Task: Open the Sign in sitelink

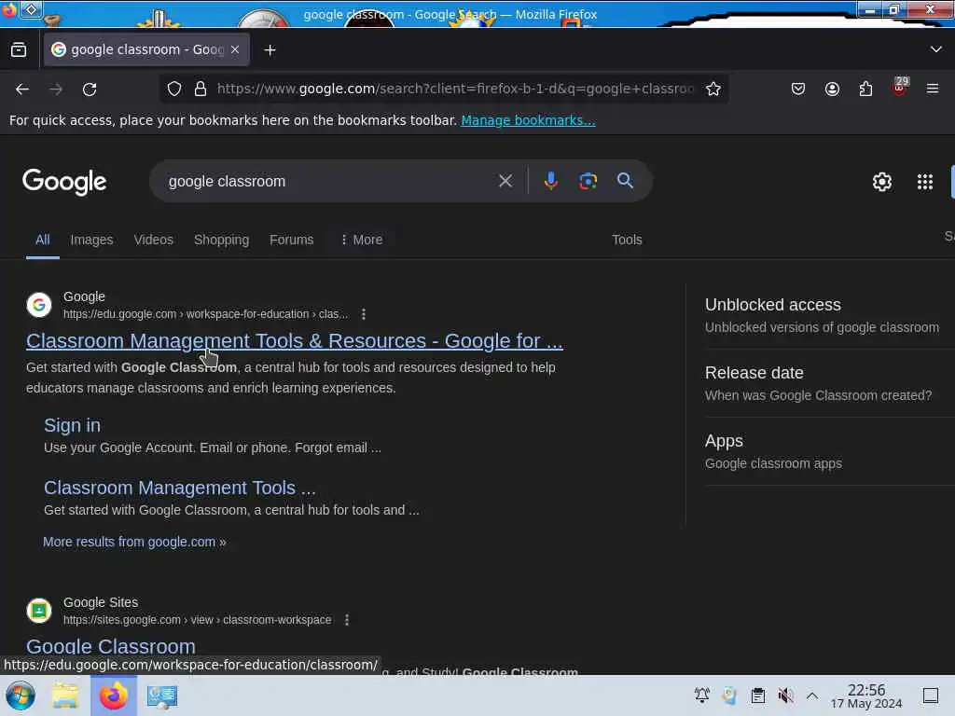Action: pyautogui.click(x=72, y=425)
